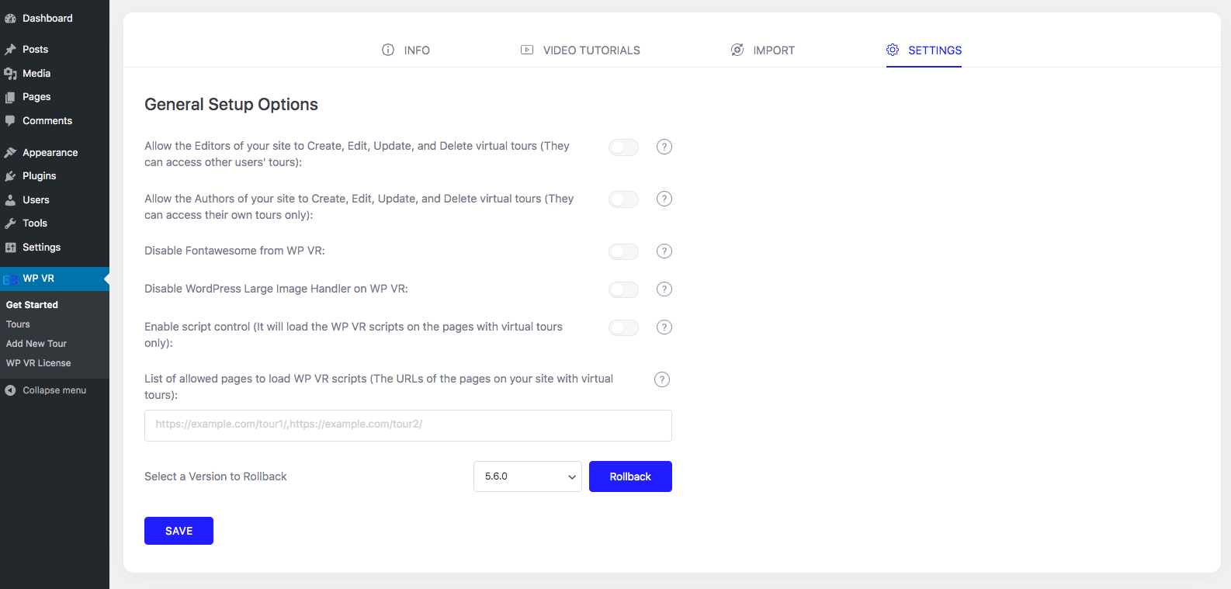Open help tooltip for Authors permission
This screenshot has height=589, width=1231.
point(664,199)
